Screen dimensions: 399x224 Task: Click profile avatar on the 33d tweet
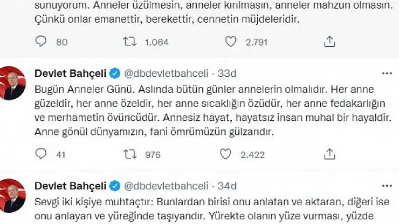pos(13,83)
